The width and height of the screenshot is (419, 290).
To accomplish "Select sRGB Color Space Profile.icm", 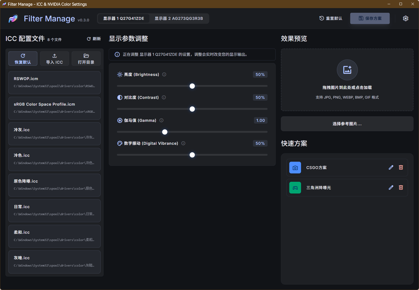I will point(54,108).
